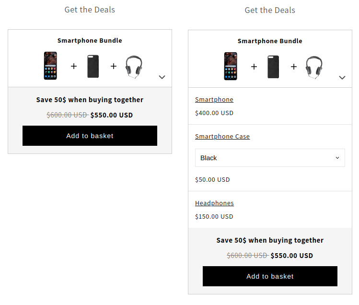Click second plus icon in right card
Image resolution: width=359 pixels, height=305 pixels.
coord(294,67)
